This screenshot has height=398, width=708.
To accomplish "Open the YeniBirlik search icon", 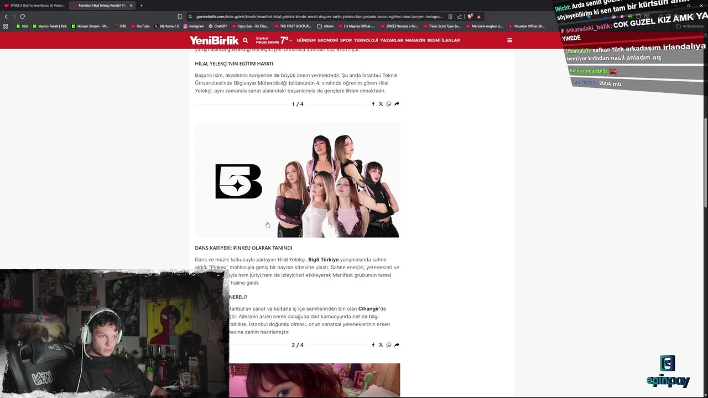I will pyautogui.click(x=246, y=40).
